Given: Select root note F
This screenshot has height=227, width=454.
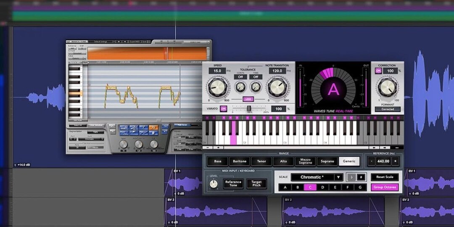Looking at the screenshot, I should click(x=348, y=187).
